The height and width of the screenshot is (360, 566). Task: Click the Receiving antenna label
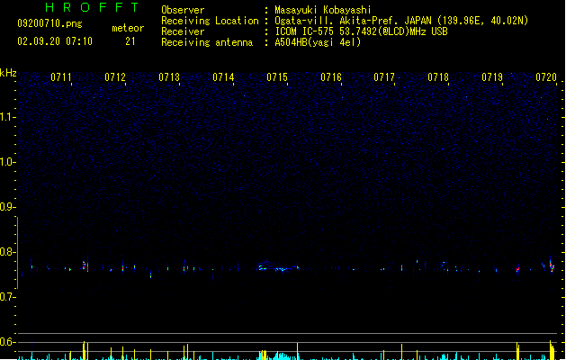coord(207,42)
